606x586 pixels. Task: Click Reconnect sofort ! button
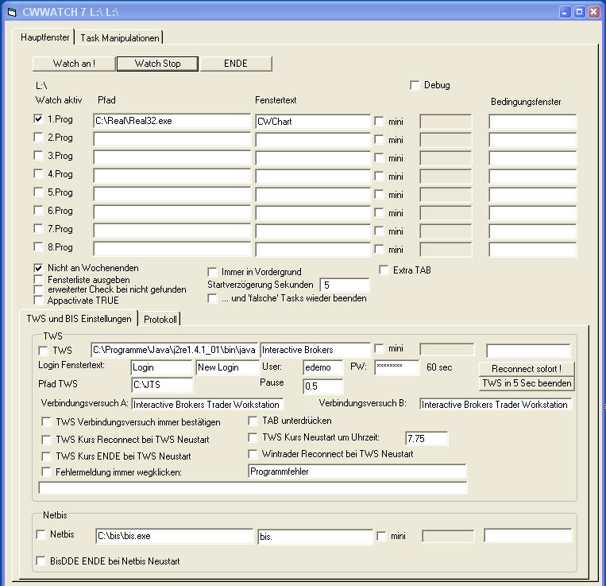point(526,369)
